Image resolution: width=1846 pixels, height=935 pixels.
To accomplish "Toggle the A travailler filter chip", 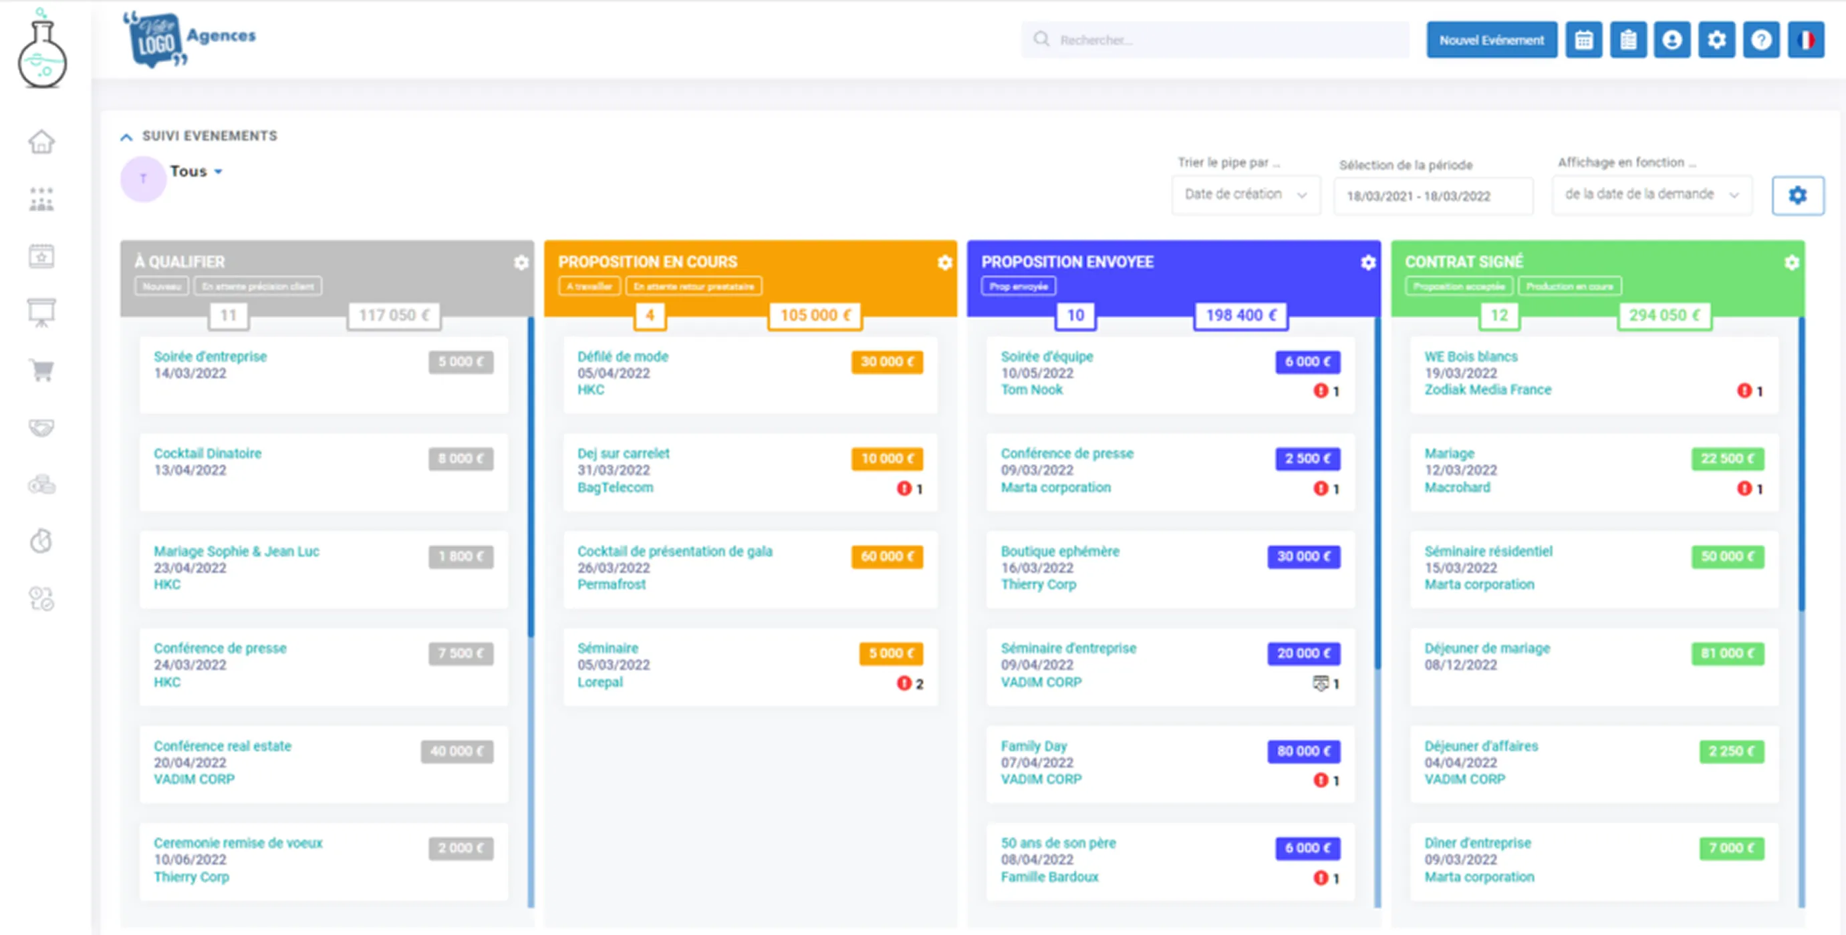I will [x=589, y=286].
